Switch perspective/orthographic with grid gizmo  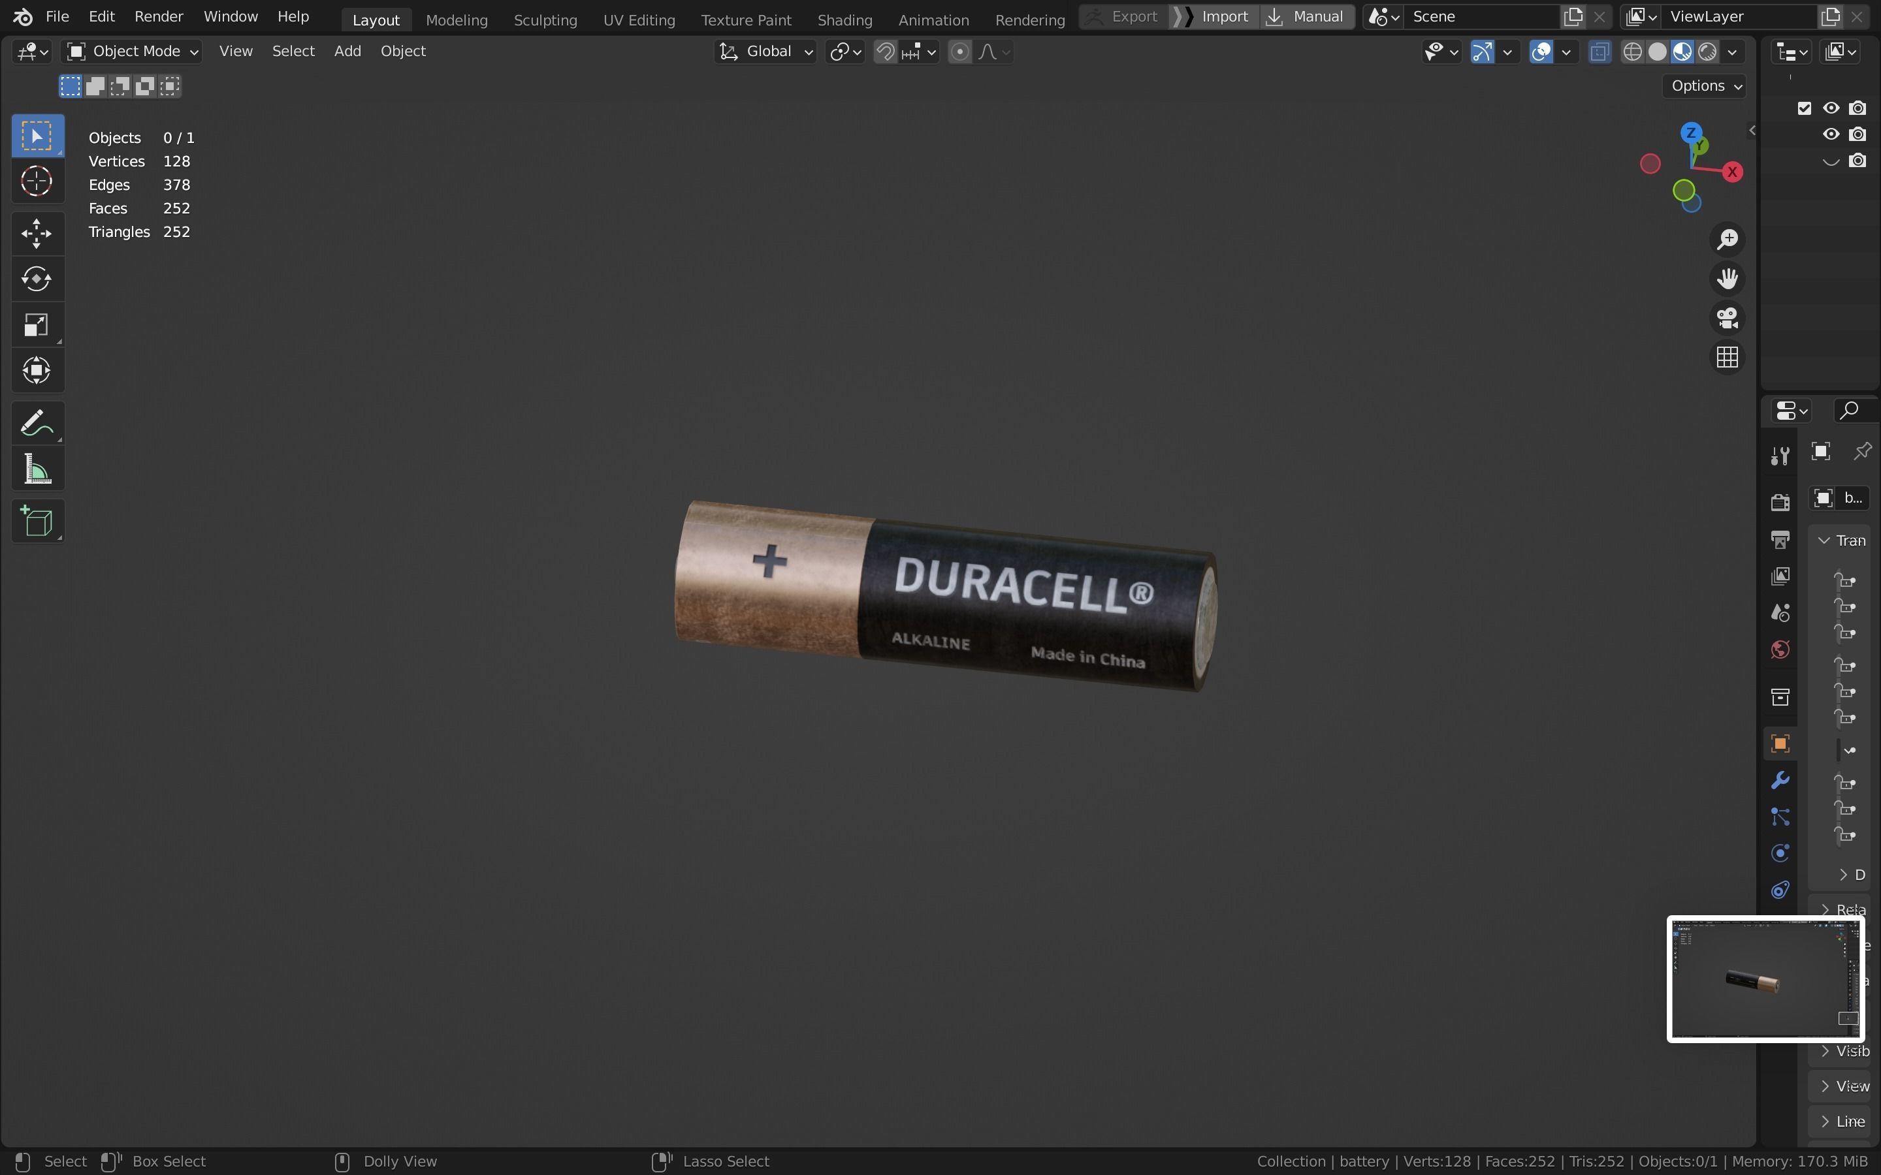pyautogui.click(x=1727, y=356)
